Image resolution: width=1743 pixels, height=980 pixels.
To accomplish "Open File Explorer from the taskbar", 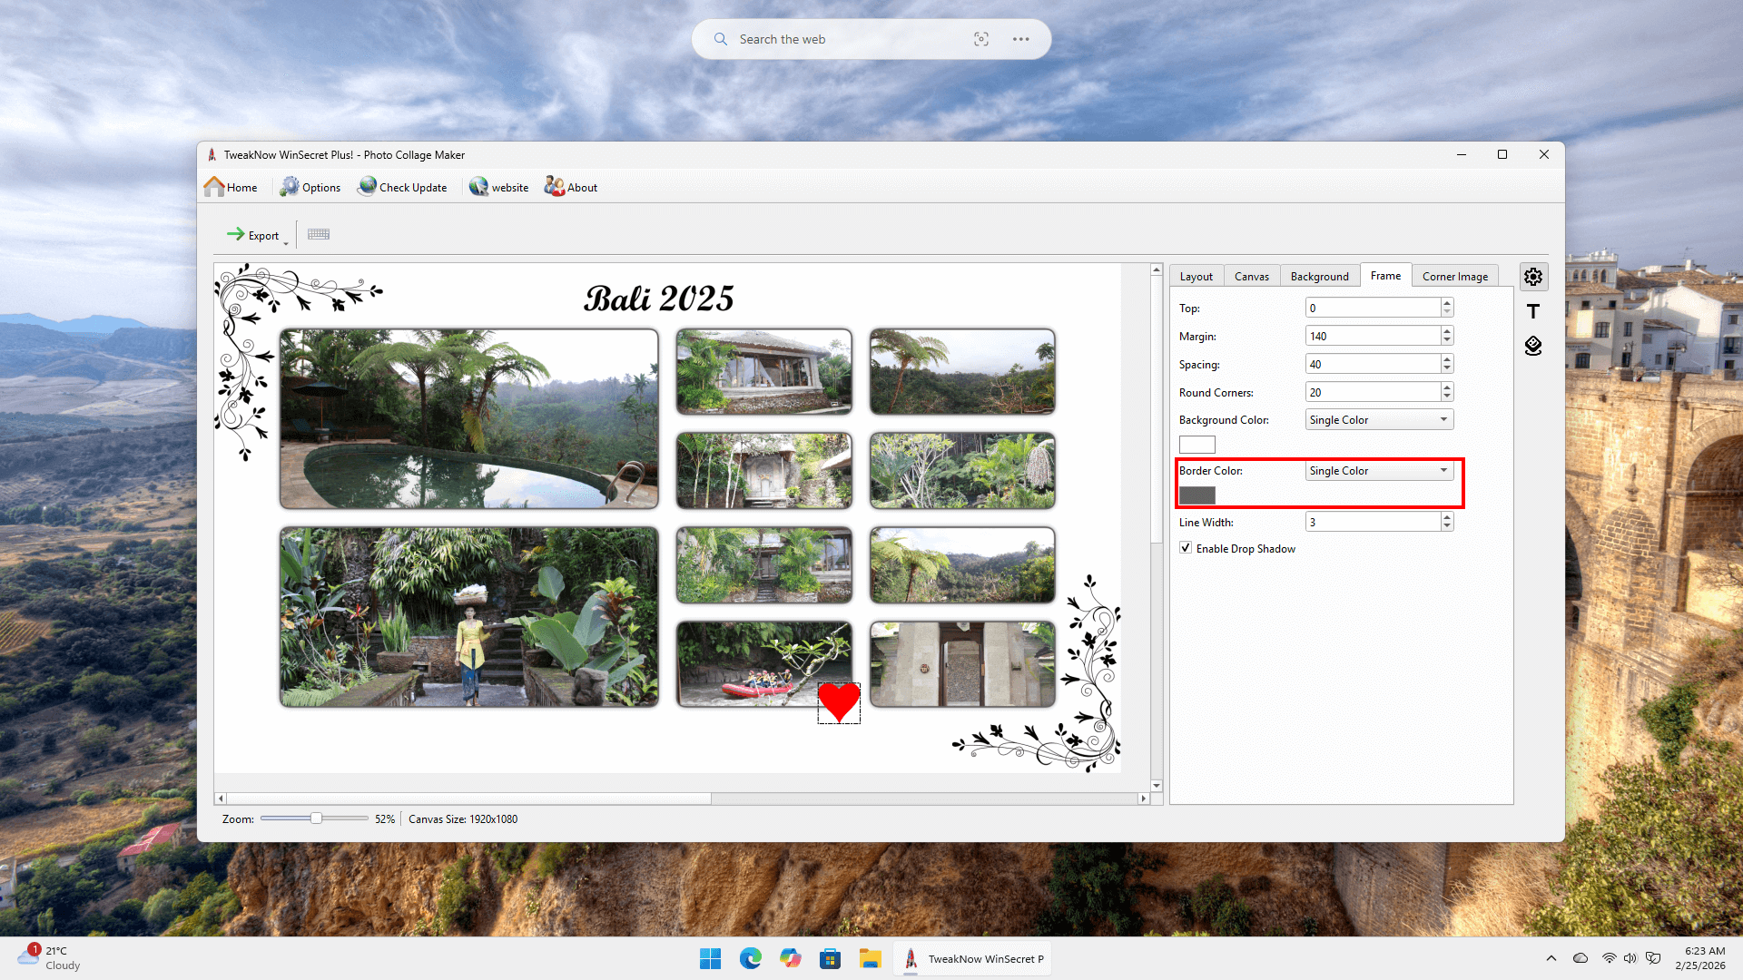I will tap(870, 959).
